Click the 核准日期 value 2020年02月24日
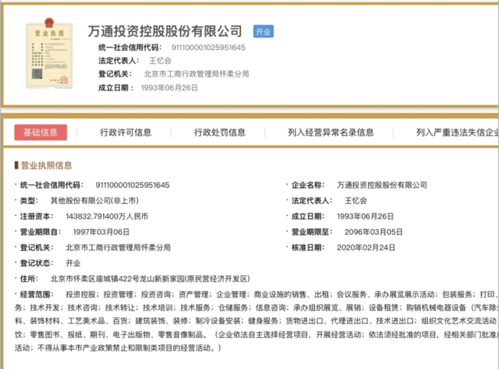 366,247
